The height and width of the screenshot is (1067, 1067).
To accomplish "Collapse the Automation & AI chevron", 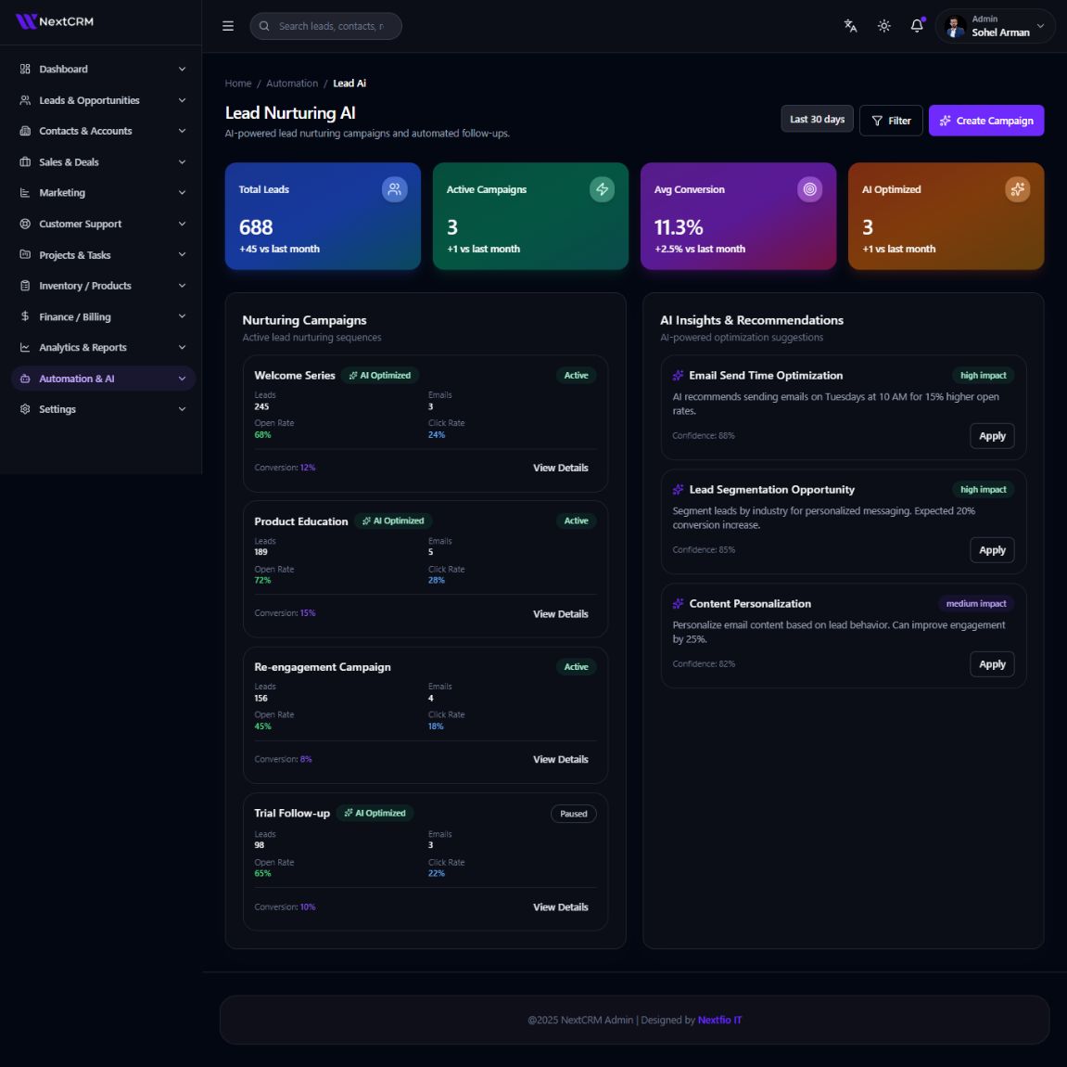I will (x=182, y=379).
